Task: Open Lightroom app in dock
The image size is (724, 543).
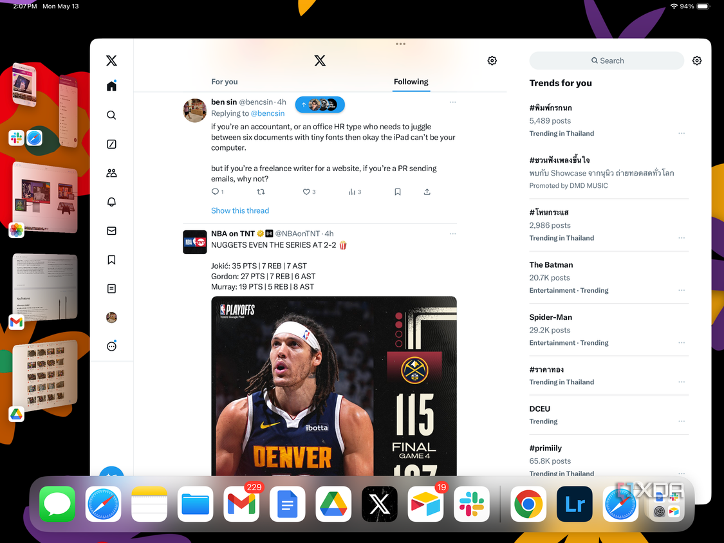Action: pos(575,504)
